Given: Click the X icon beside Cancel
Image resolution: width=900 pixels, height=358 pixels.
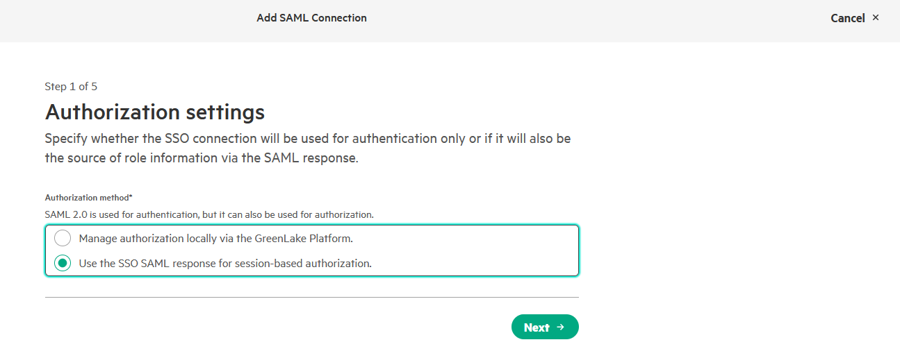Looking at the screenshot, I should pyautogui.click(x=876, y=17).
